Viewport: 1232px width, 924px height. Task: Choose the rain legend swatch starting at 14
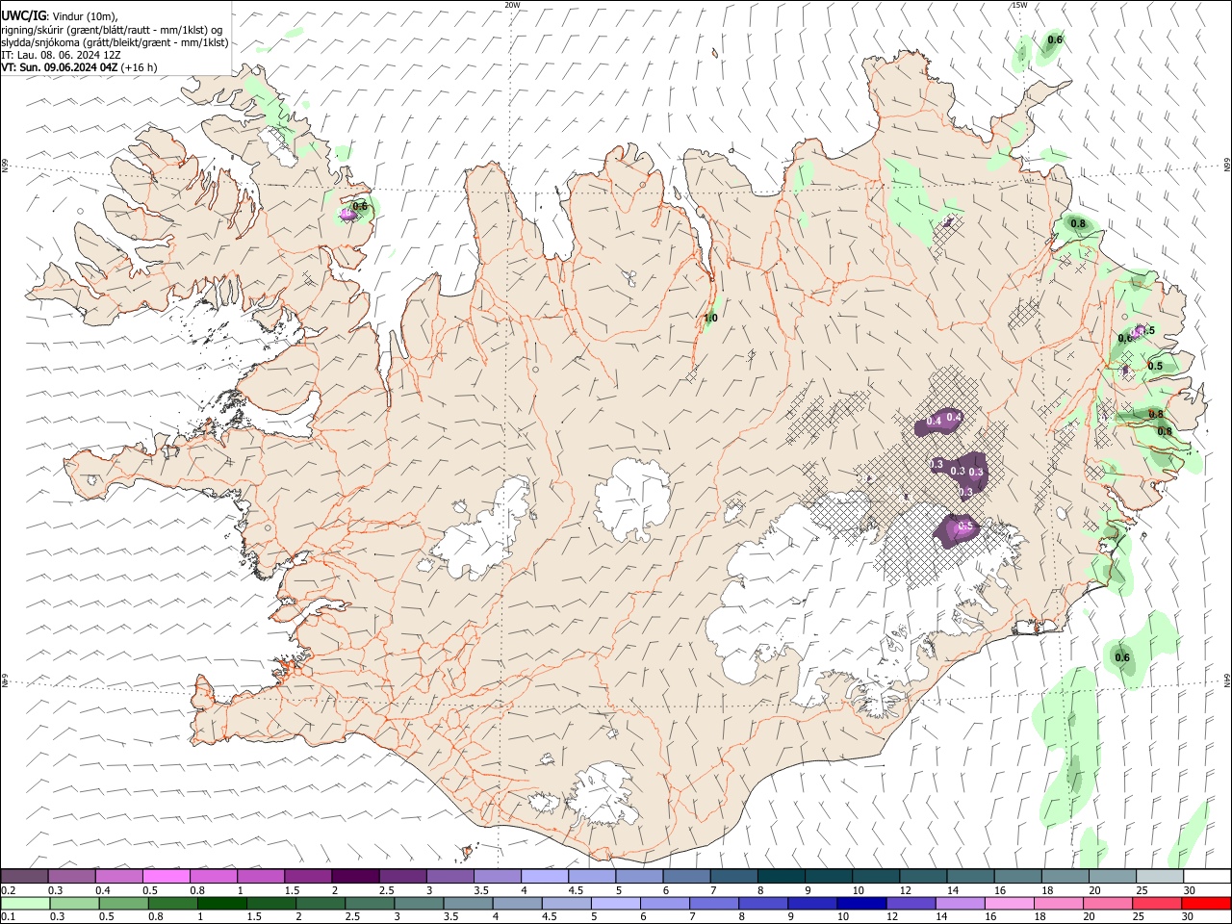click(x=960, y=903)
